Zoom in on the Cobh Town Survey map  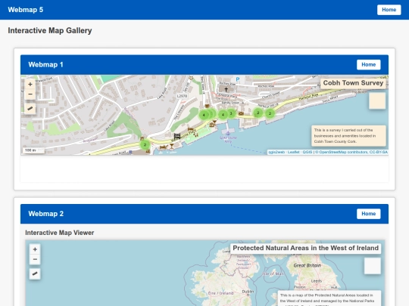point(30,85)
